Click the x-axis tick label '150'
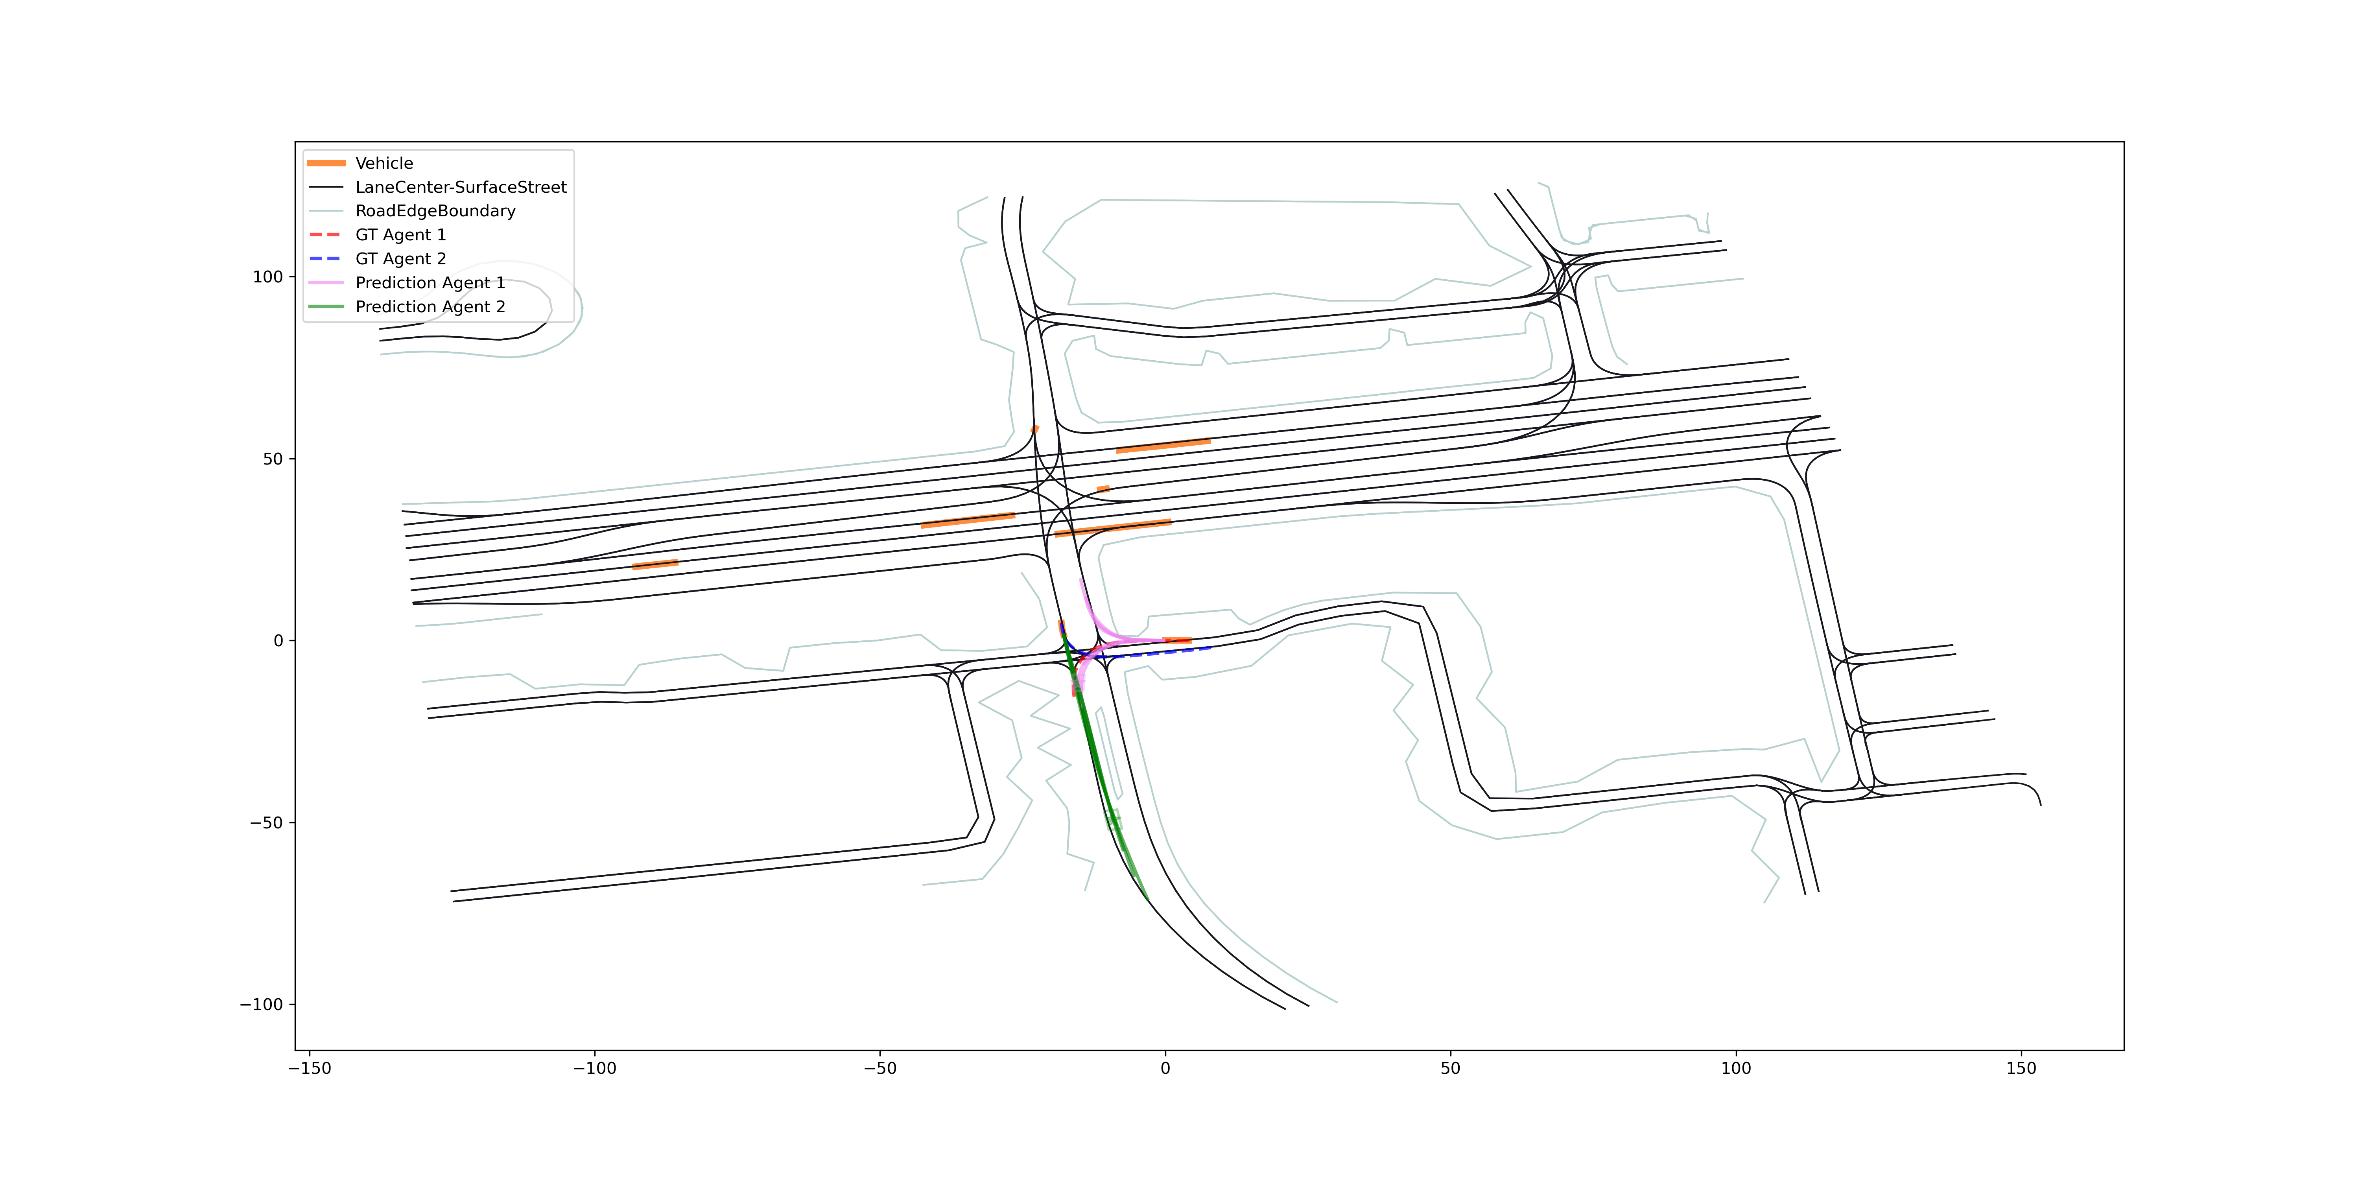 [2021, 1068]
